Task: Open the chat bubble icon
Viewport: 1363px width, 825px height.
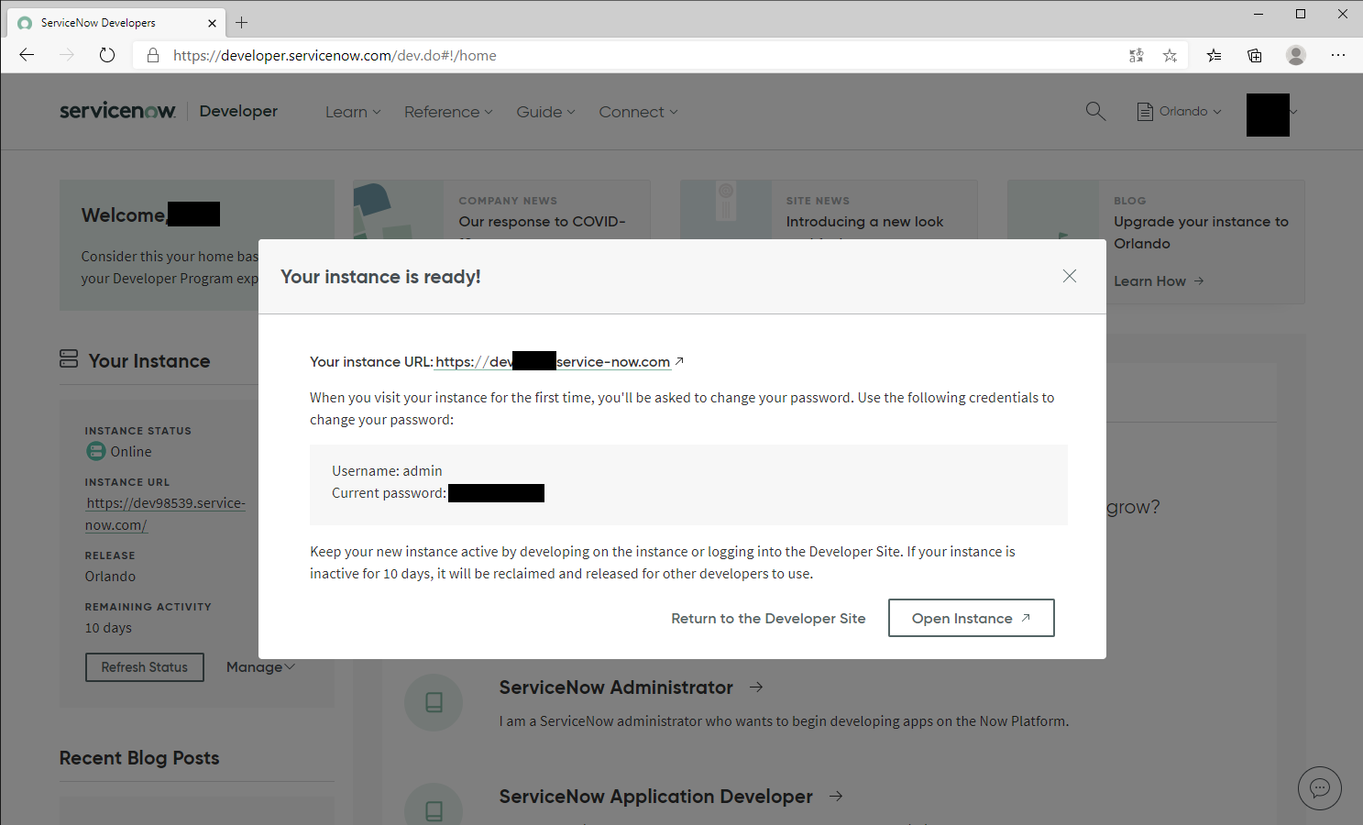Action: coord(1320,788)
